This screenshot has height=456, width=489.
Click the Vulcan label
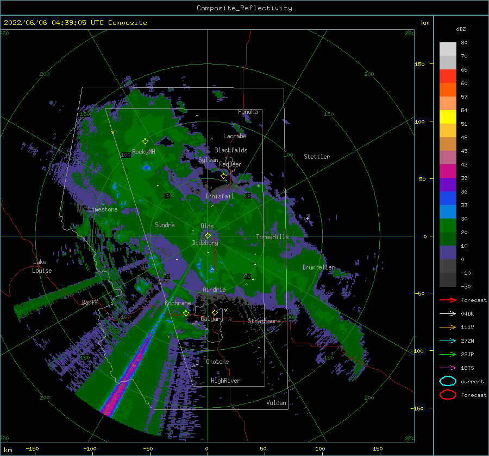[x=277, y=403]
